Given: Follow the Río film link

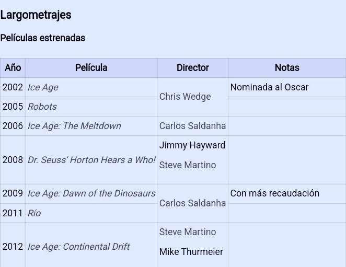Looking at the screenshot, I should point(34,213).
